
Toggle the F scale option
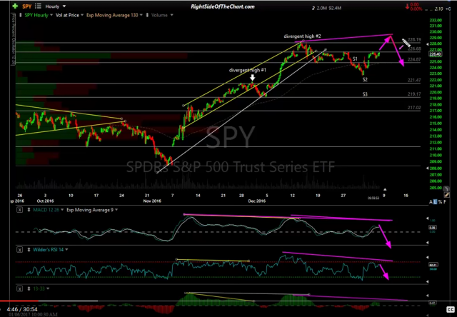(x=445, y=201)
